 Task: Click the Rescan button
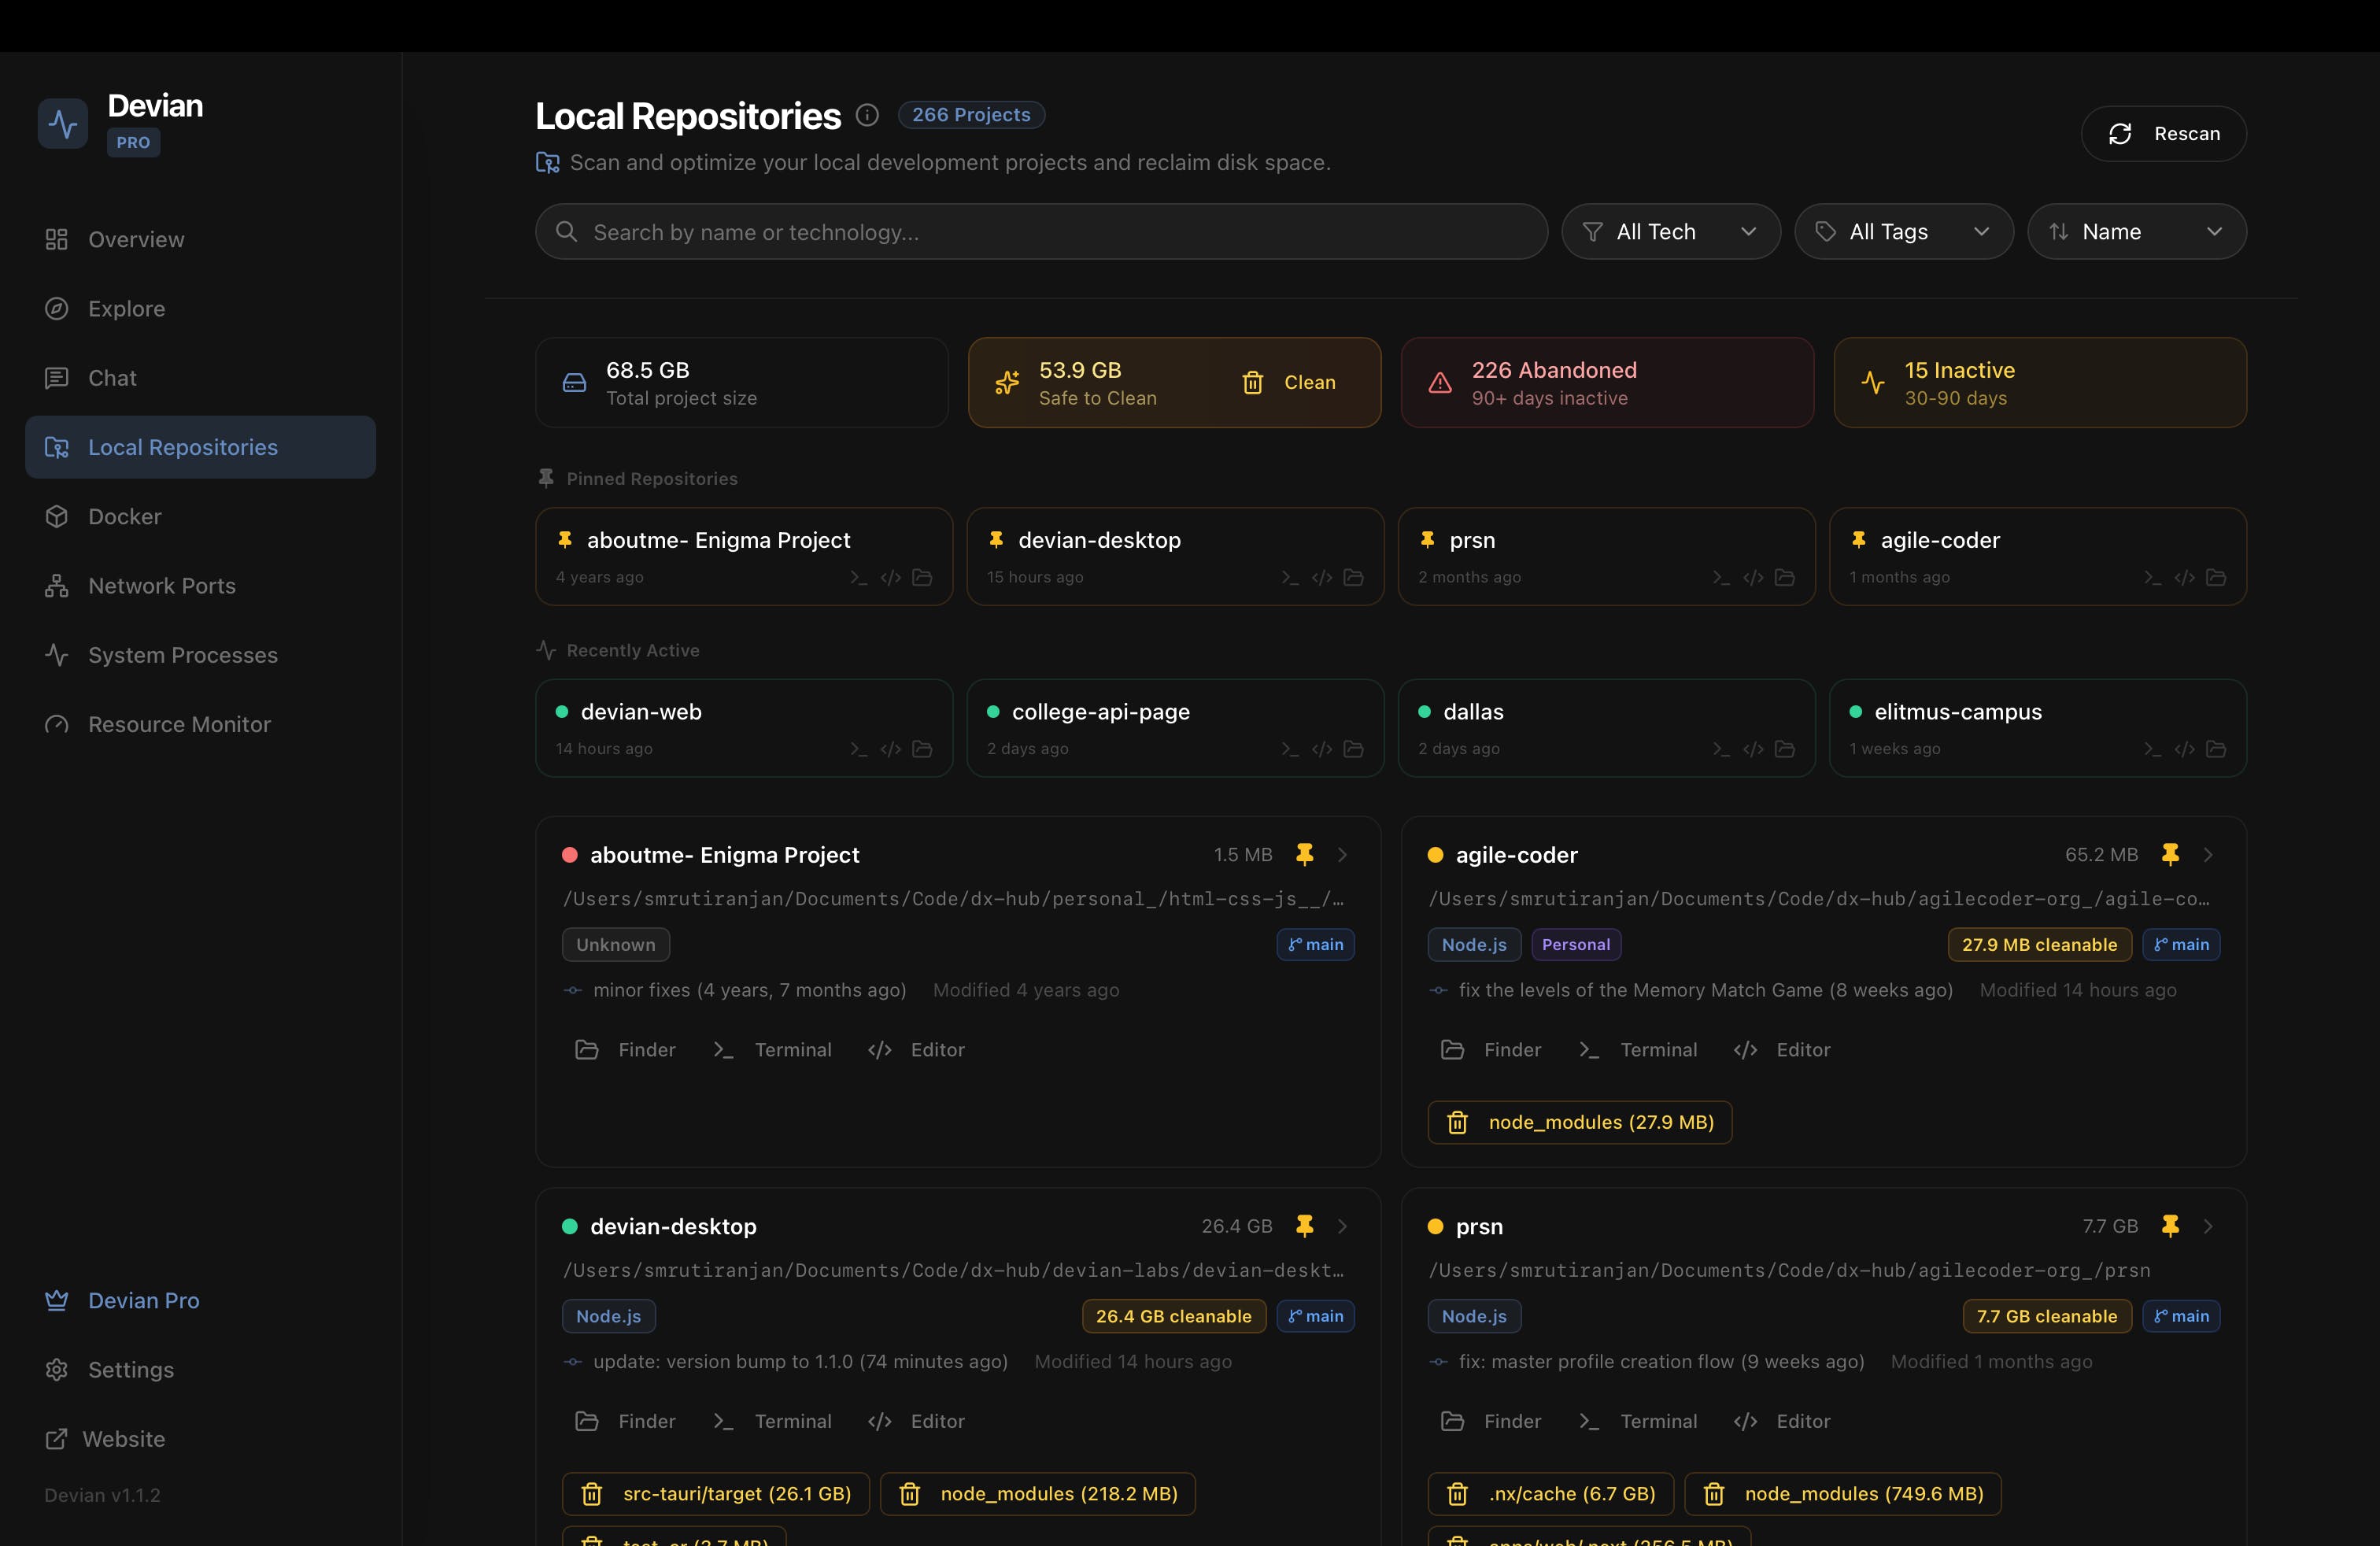pyautogui.click(x=2163, y=134)
